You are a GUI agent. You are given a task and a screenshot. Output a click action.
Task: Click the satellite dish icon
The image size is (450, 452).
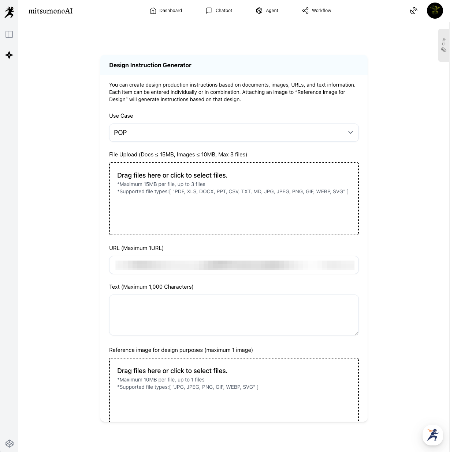pos(413,11)
